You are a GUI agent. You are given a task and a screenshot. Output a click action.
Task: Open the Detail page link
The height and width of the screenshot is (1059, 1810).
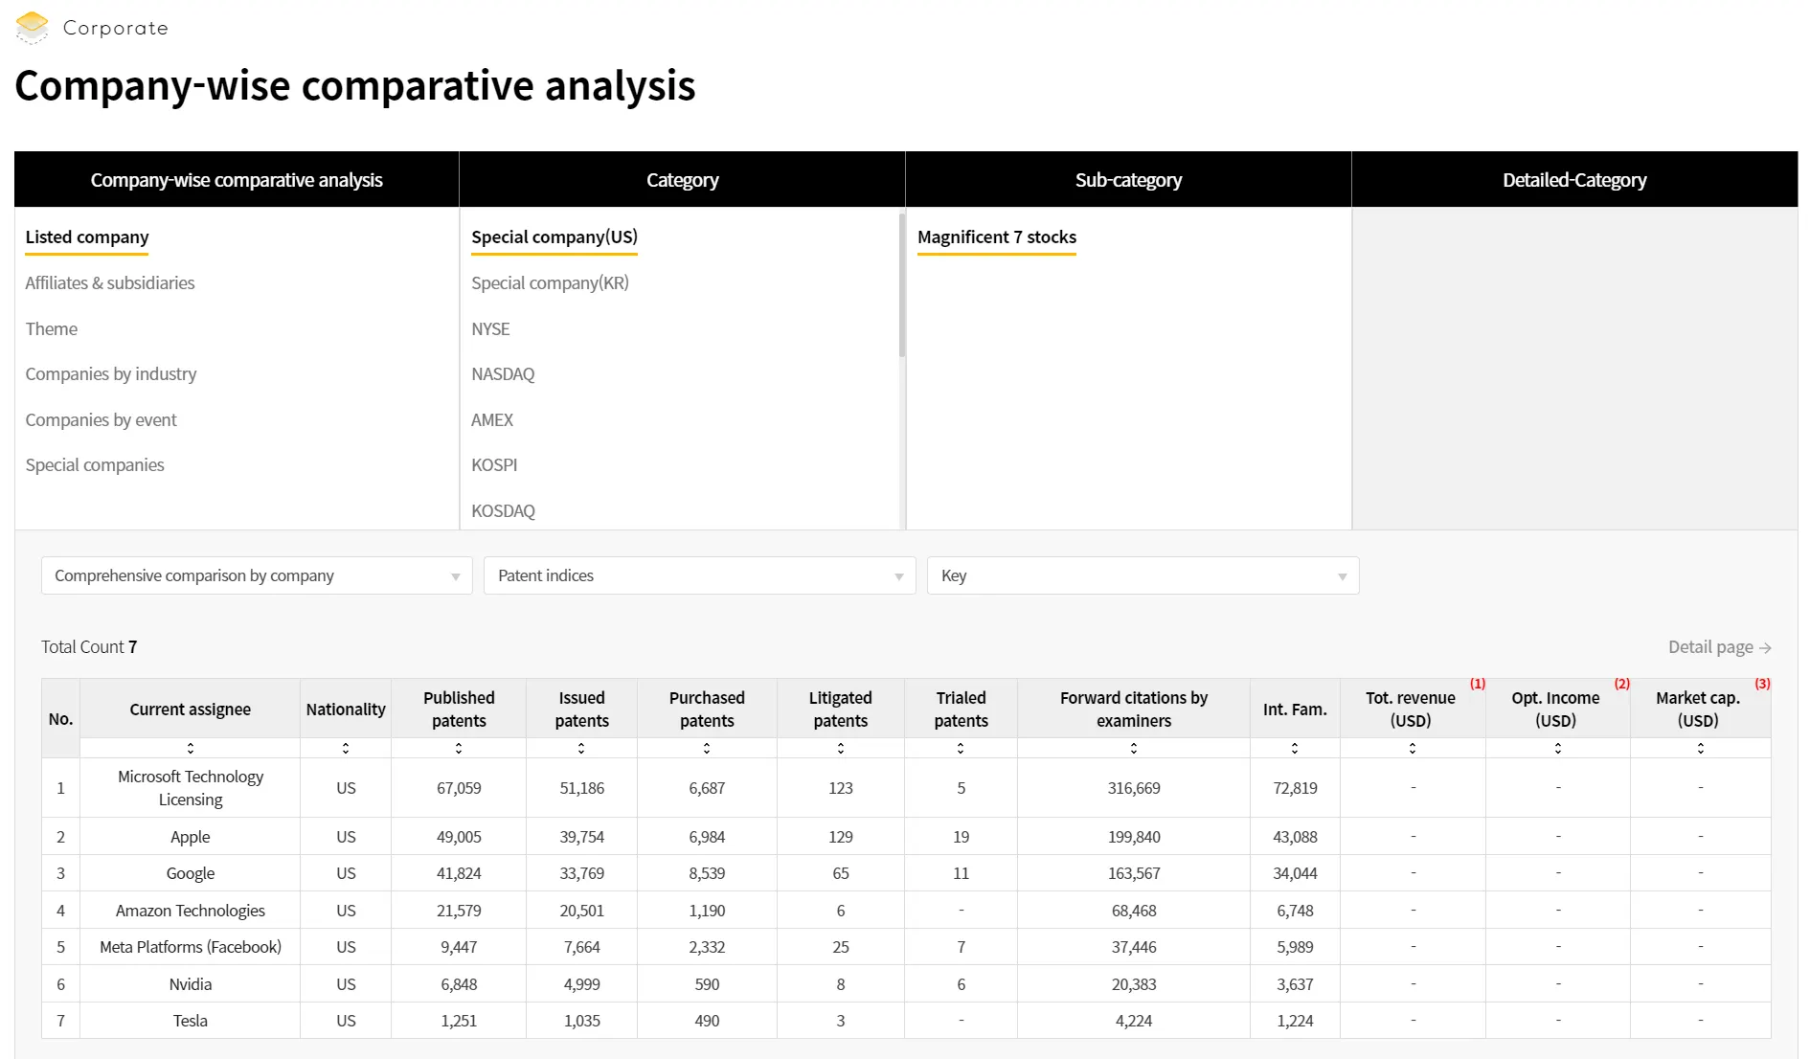pyautogui.click(x=1720, y=647)
